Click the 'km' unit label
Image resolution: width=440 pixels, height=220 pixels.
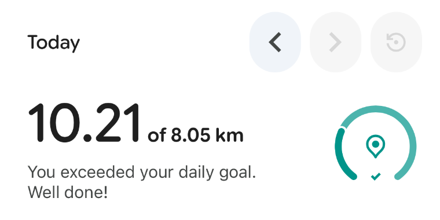point(229,135)
